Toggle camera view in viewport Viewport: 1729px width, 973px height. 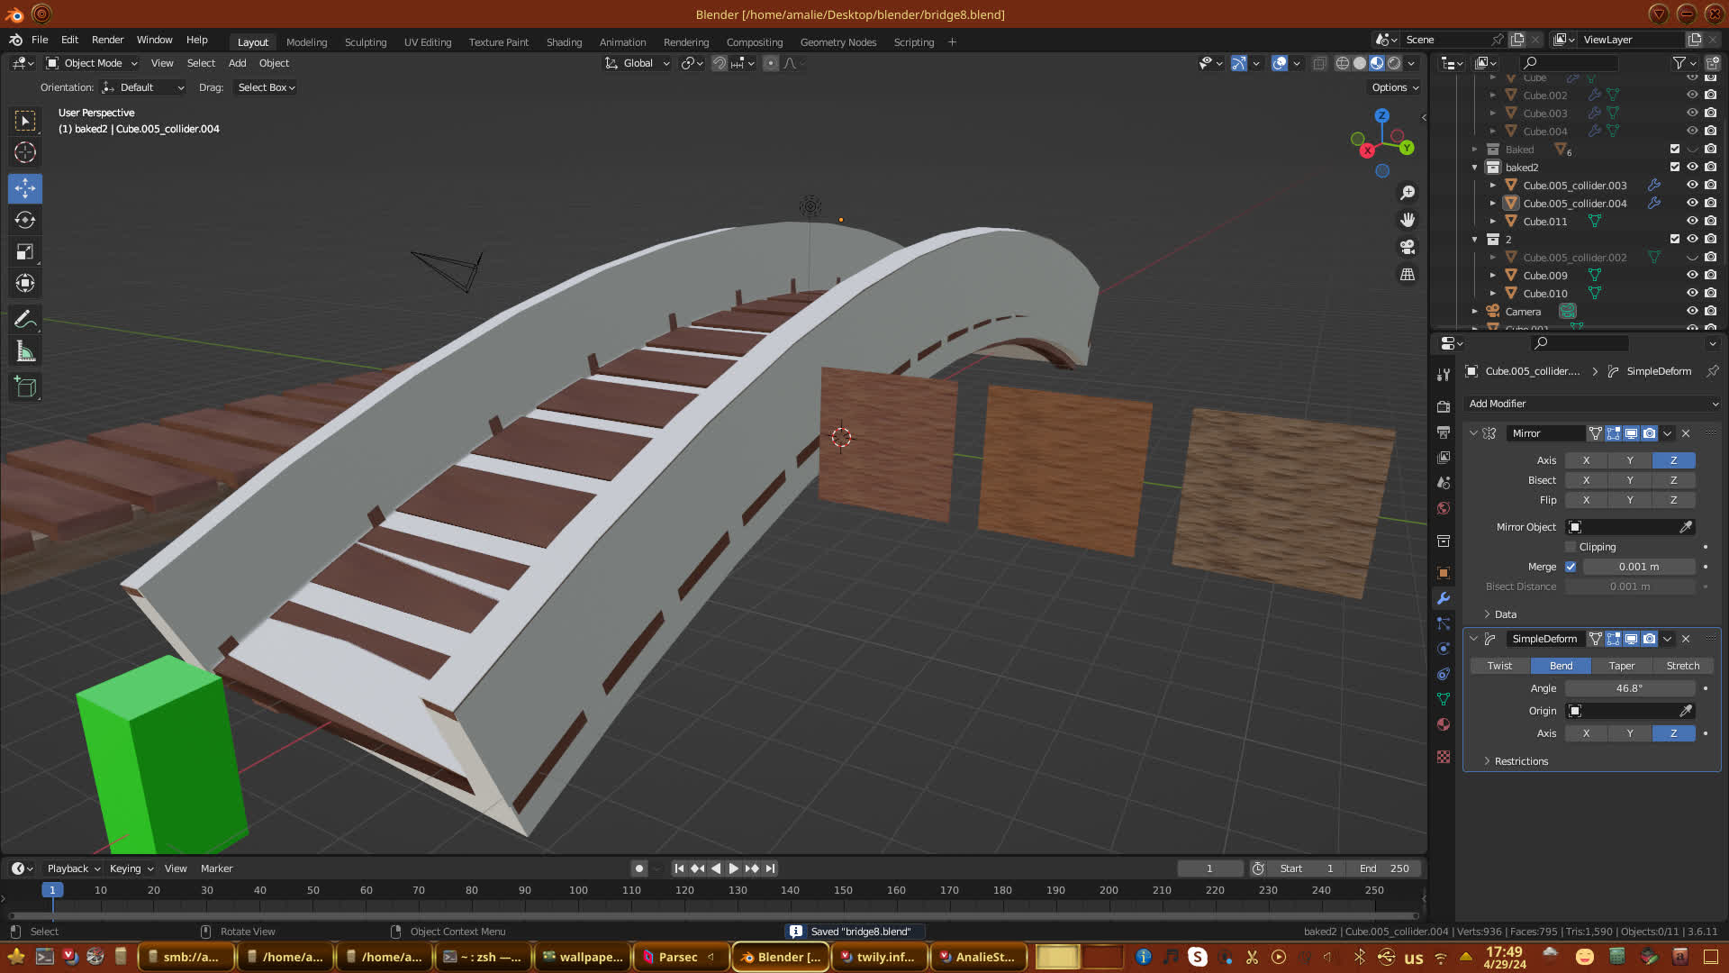(1408, 247)
